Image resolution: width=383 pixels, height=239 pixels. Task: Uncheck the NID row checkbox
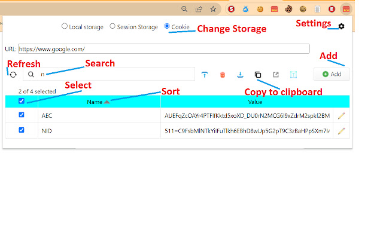point(22,130)
